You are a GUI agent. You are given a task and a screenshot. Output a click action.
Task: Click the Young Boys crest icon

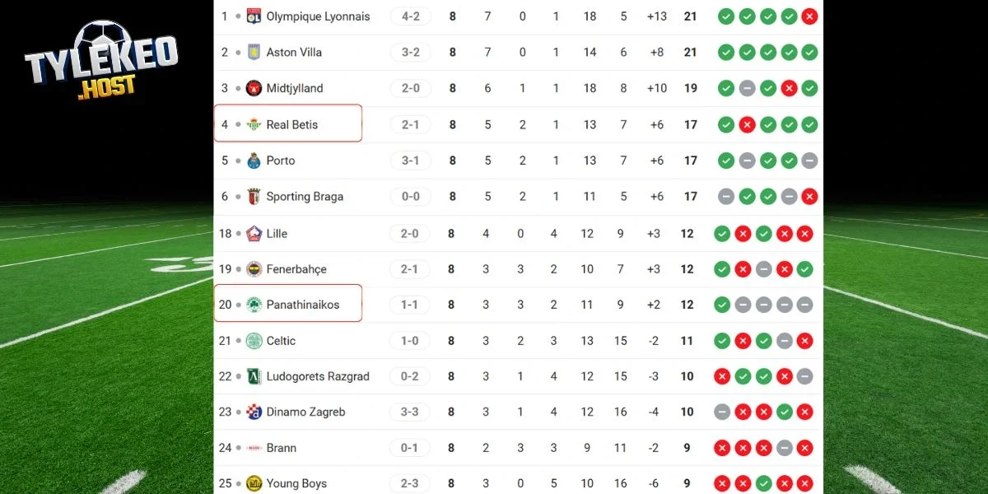(x=255, y=483)
